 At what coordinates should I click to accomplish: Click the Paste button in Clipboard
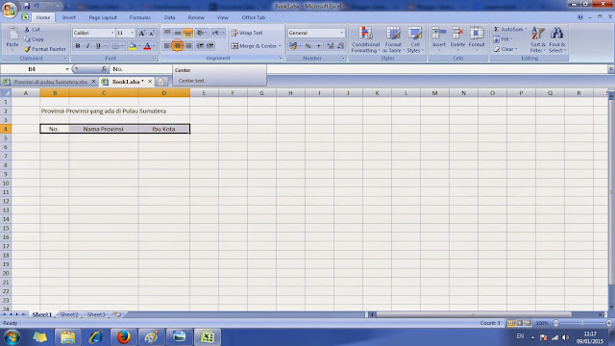click(12, 38)
